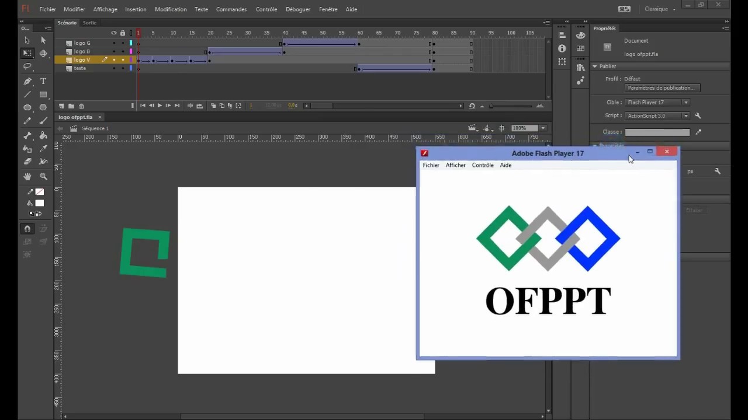Lock the logo B layer
This screenshot has height=420, width=748.
coord(123,51)
